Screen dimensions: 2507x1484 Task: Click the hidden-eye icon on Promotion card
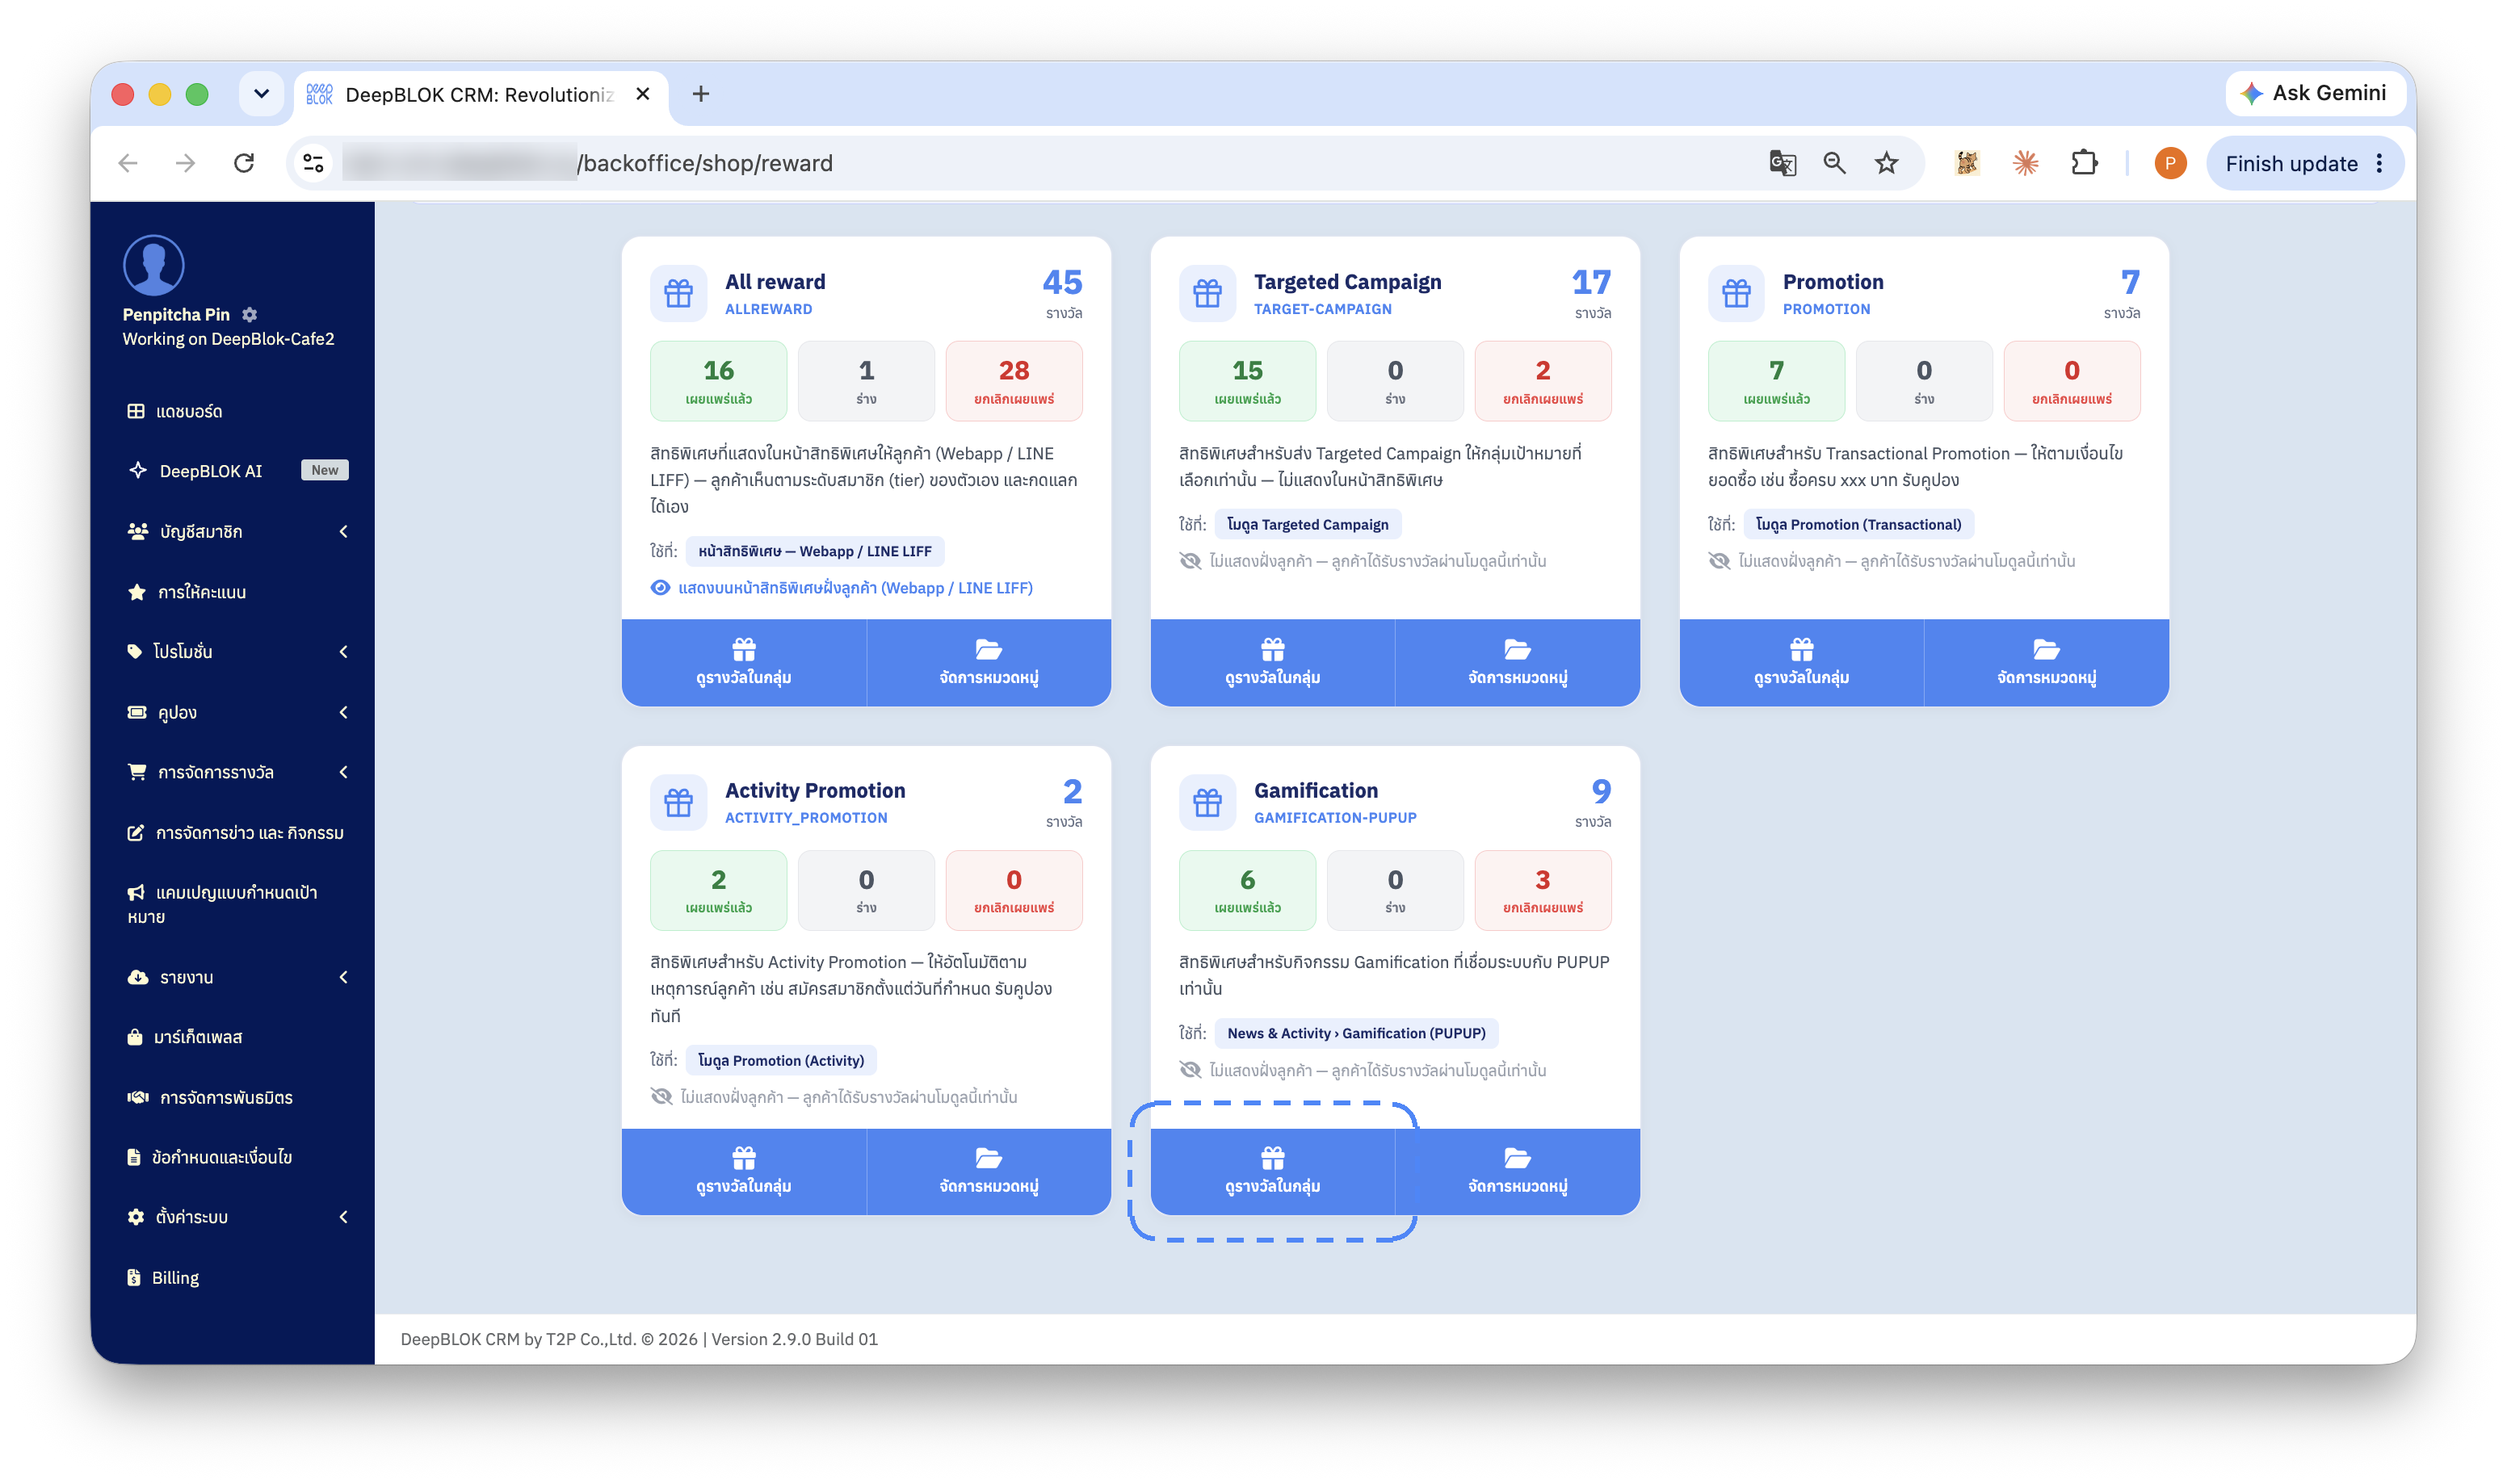tap(1719, 561)
